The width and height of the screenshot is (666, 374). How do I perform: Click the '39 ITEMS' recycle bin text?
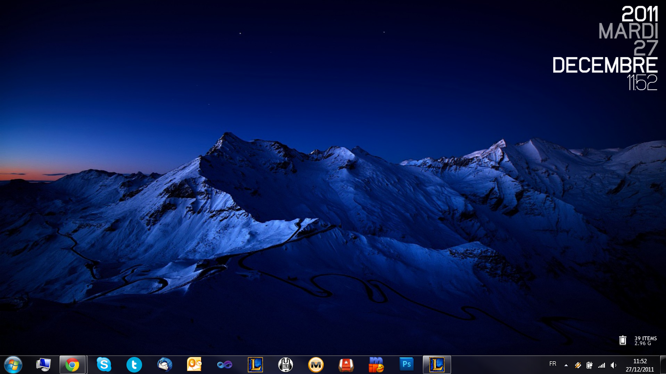(x=645, y=338)
